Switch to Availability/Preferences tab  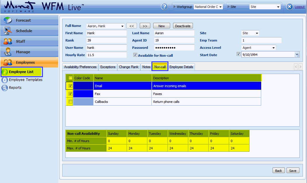point(80,67)
